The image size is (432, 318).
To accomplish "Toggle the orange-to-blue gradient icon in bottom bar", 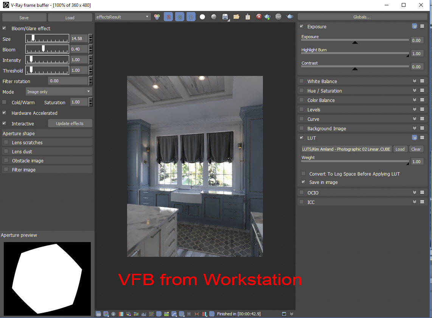I will pyautogui.click(x=121, y=314).
